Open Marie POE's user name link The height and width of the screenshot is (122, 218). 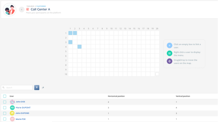tap(21, 119)
